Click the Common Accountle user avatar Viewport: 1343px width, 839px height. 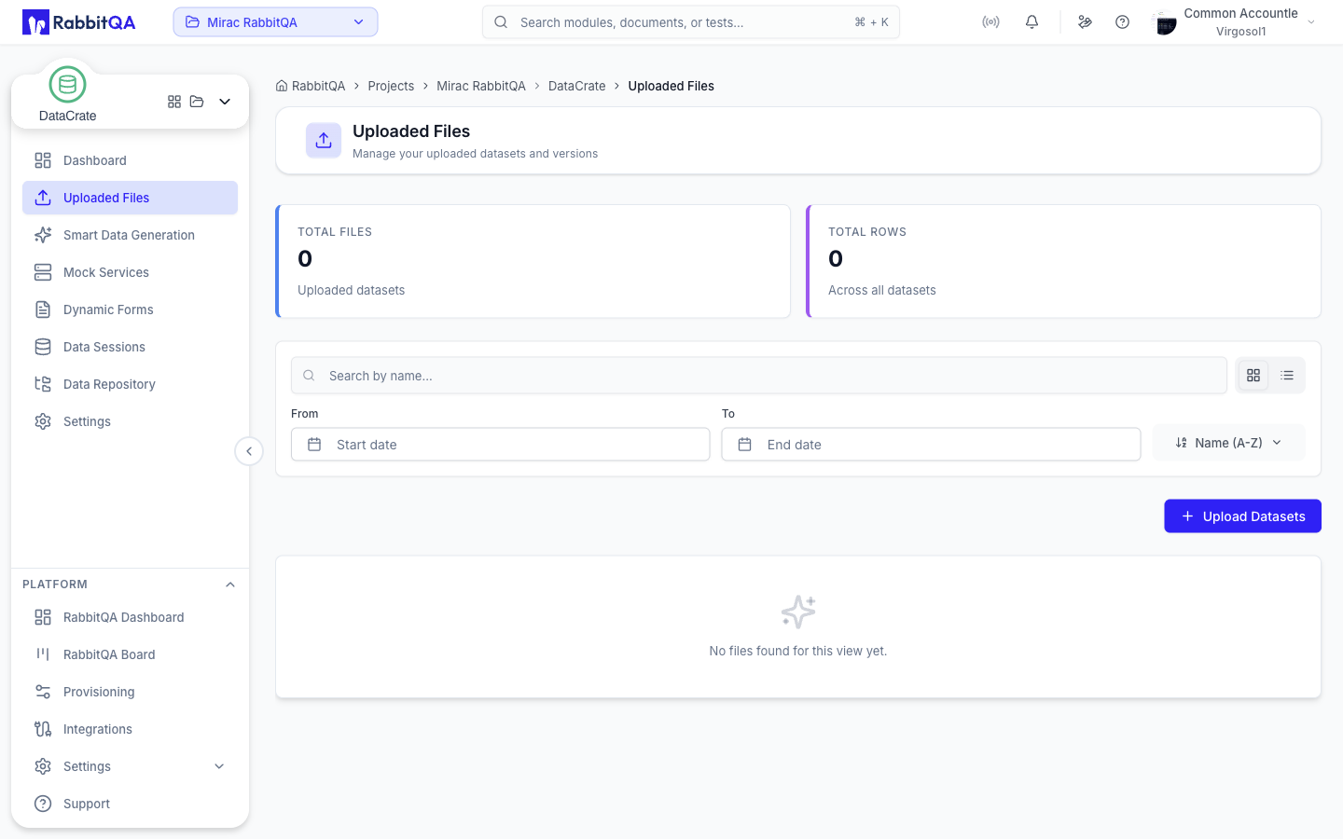1165,22
